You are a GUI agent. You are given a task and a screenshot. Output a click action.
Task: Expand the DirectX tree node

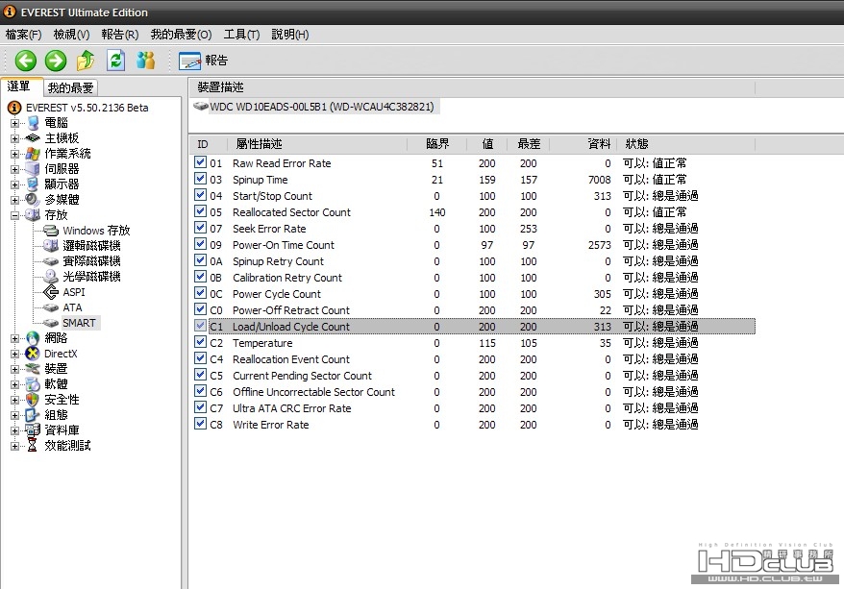pos(15,354)
